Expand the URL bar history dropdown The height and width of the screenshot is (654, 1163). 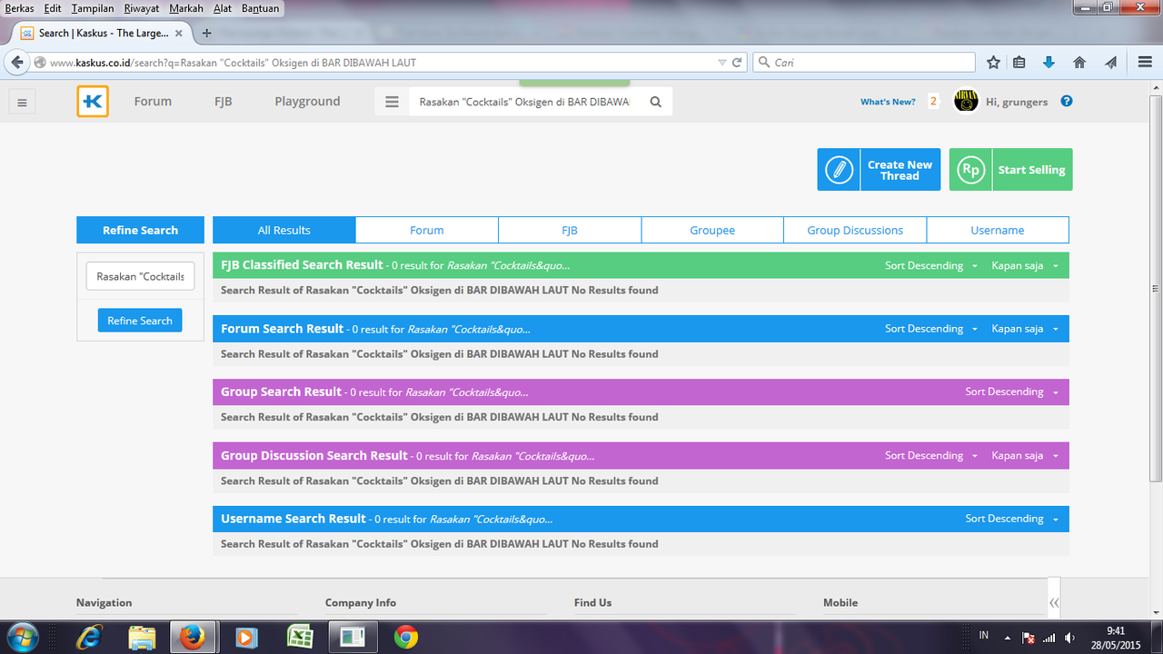(722, 63)
